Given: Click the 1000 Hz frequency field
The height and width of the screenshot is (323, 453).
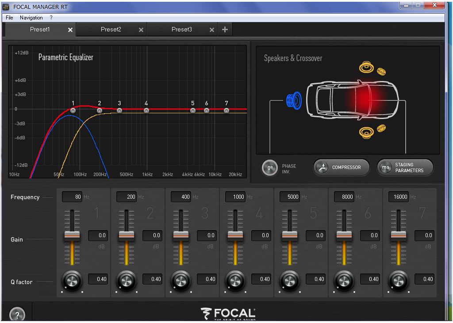Looking at the screenshot, I should click(x=235, y=197).
